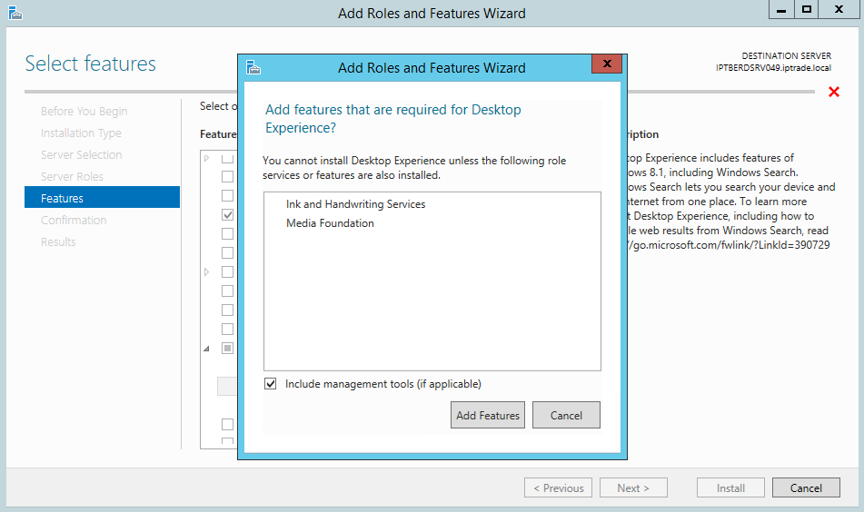The height and width of the screenshot is (512, 864).
Task: Open the Server Roles step
Action: [x=72, y=177]
